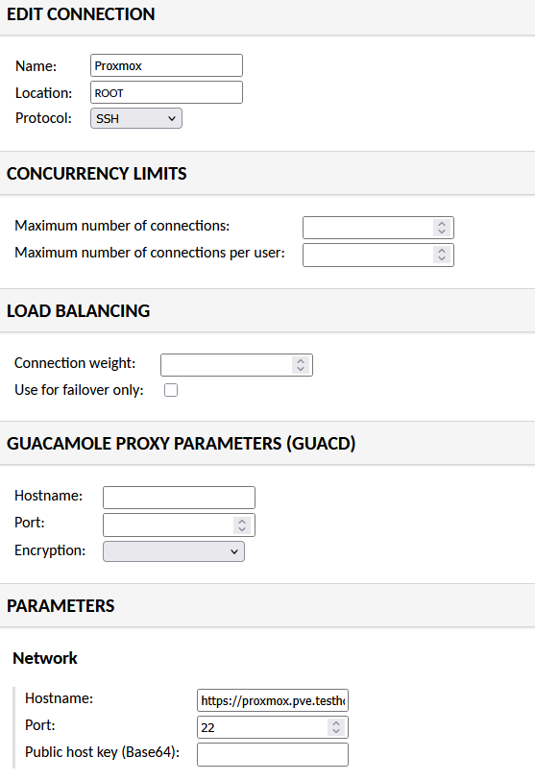Click the Name field containing Proxmox

click(166, 65)
